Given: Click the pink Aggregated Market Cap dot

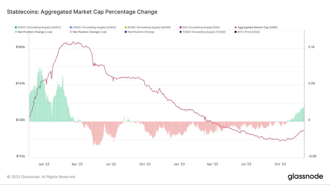Looking at the screenshot, I should coord(236,27).
